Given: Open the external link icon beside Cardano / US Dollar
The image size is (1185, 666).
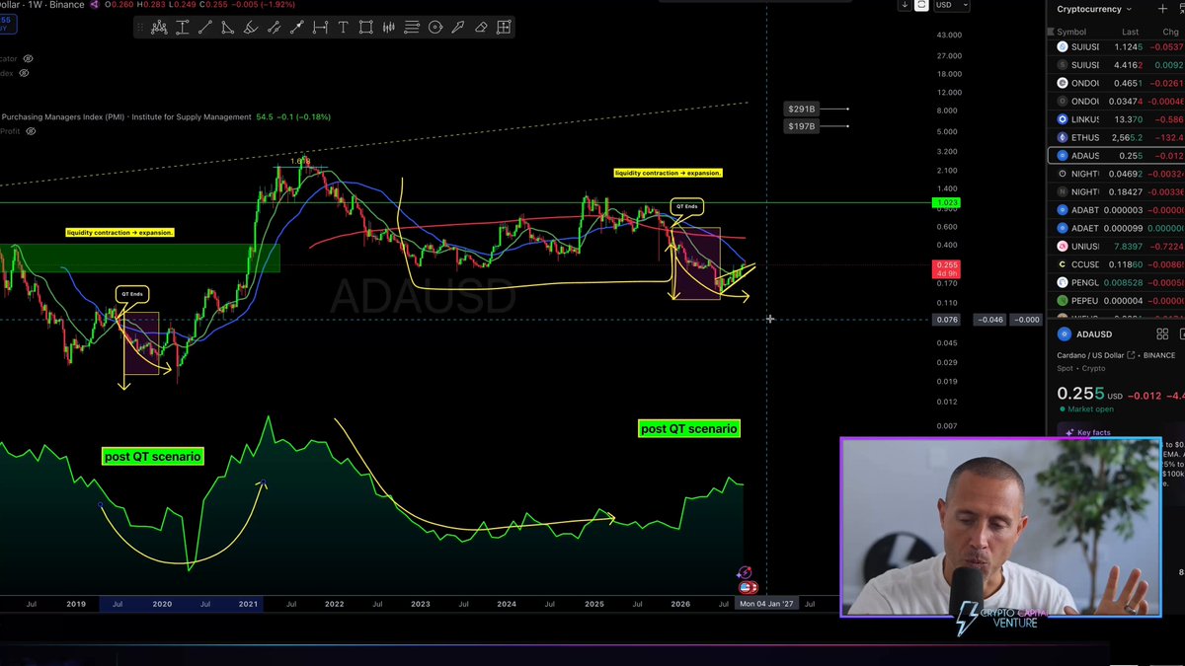Looking at the screenshot, I should click(x=1132, y=355).
